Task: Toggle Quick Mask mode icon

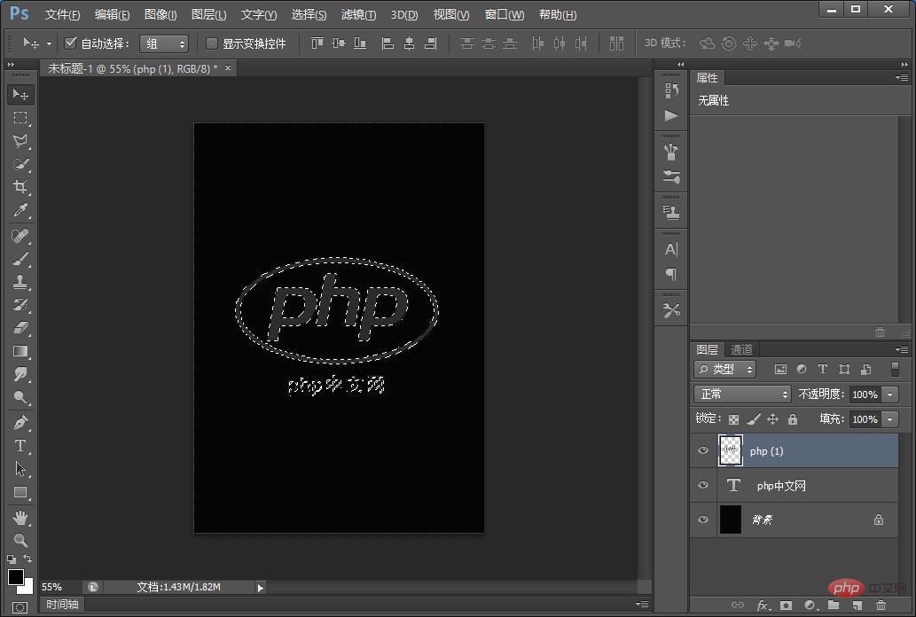Action: click(20, 607)
